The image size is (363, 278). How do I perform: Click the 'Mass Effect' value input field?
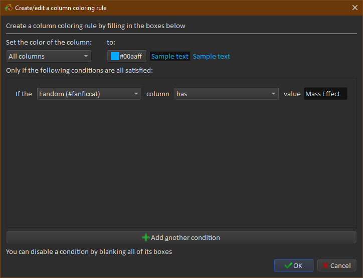[325, 94]
